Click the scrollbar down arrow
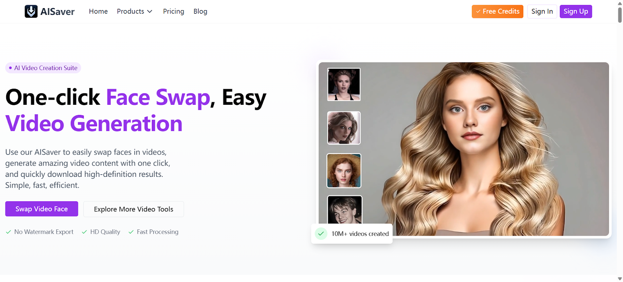The width and height of the screenshot is (623, 282). tap(619, 279)
